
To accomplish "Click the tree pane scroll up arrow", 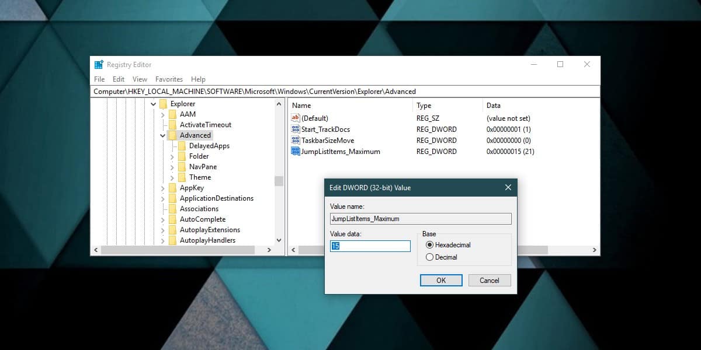I will click(279, 104).
